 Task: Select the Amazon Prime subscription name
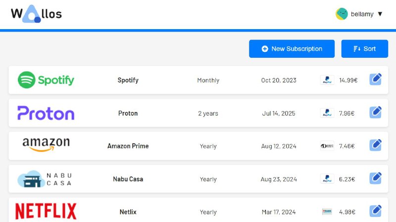pos(128,146)
